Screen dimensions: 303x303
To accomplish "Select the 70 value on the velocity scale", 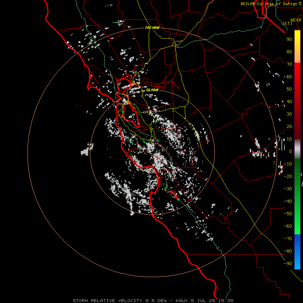I will coord(289,64).
